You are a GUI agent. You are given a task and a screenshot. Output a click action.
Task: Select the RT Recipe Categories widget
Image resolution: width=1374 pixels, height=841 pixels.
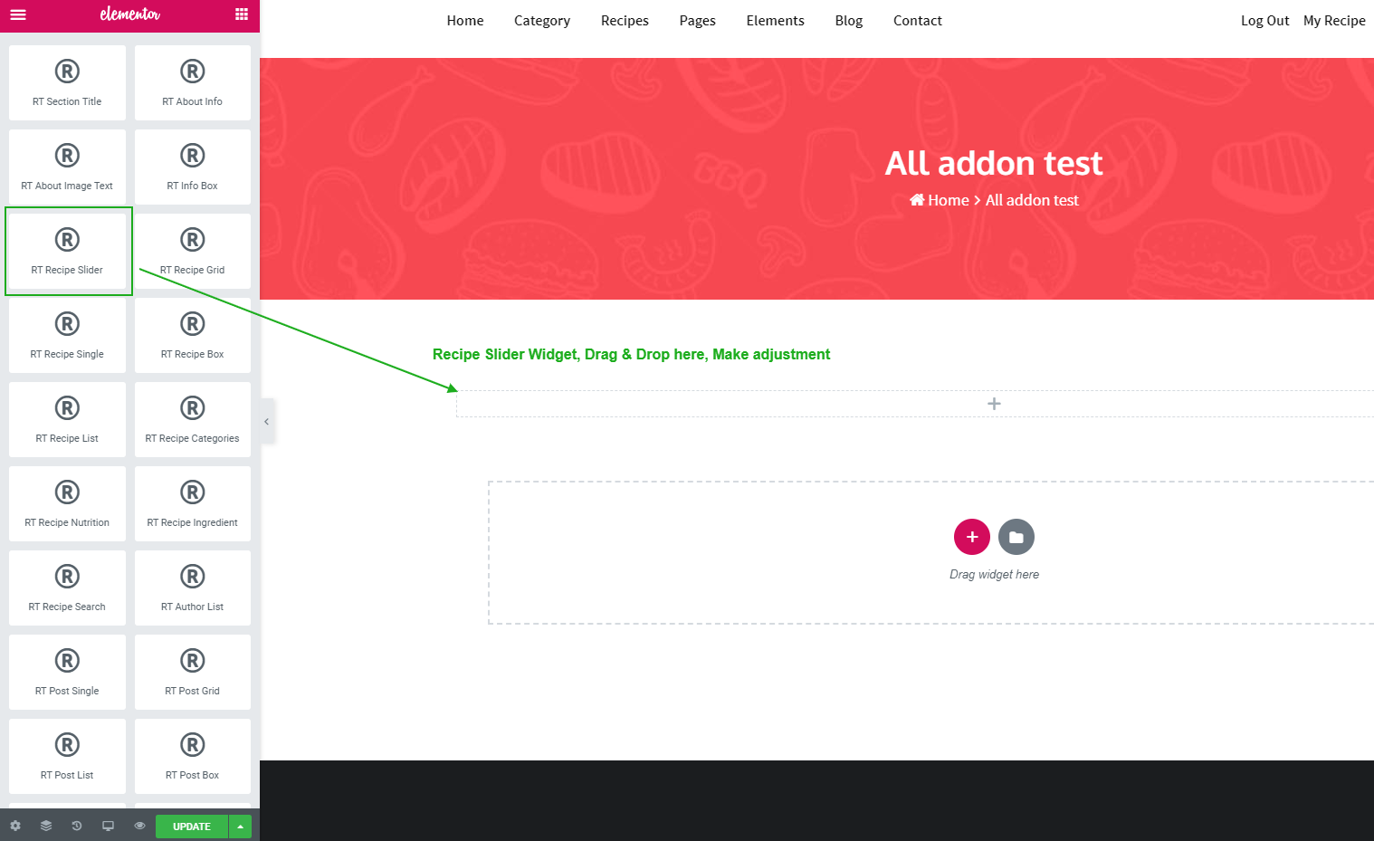193,419
